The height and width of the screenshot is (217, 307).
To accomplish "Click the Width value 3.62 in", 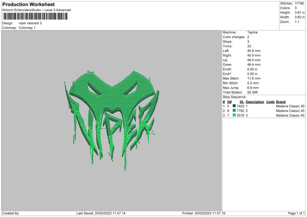I will pyautogui.click(x=300, y=17).
